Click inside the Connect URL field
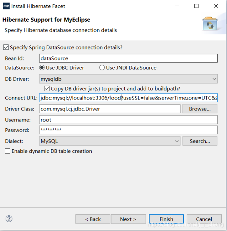Screen dimensions: 227x231 [128, 98]
